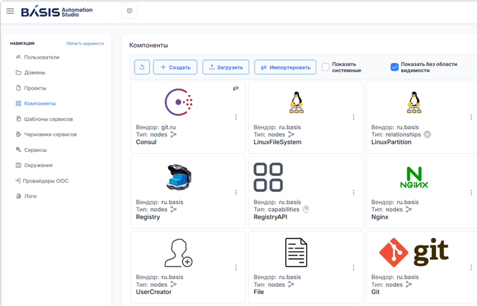This screenshot has height=306, width=477.
Task: Open the hamburger navigation menu
Action: [10, 11]
